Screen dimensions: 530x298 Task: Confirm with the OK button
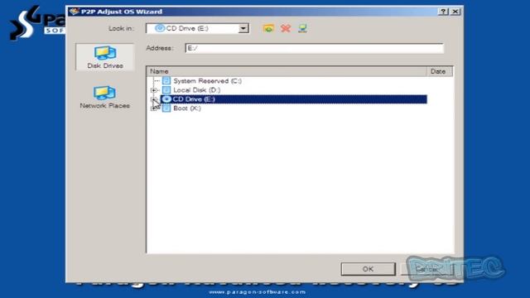tap(368, 269)
